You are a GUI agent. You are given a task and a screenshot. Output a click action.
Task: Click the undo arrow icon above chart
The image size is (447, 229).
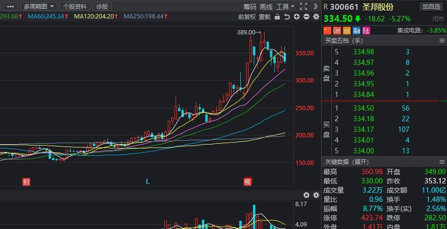287,16
